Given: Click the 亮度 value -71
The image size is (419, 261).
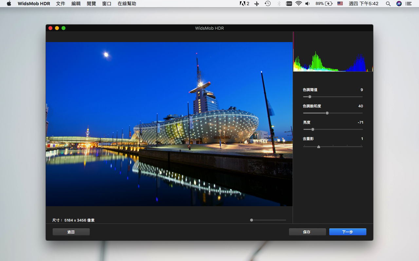Looking at the screenshot, I should [360, 122].
